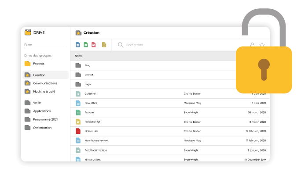308x172 pixels.
Task: Click the date 10 December 2019
Action: 255,160
